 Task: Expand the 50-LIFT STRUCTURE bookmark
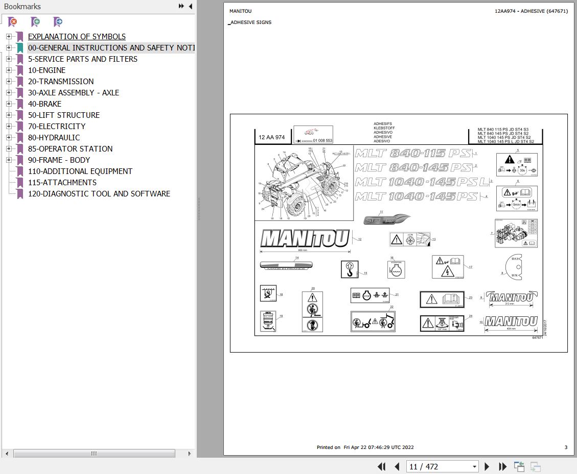9,115
